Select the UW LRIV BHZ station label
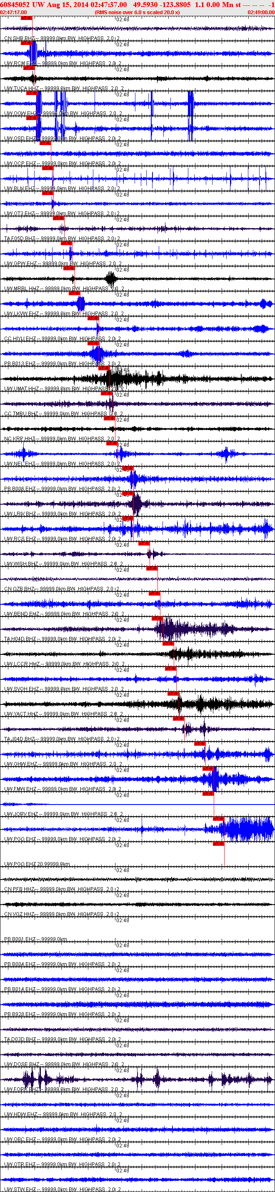Viewport: 275px width, 1192px height. point(62,513)
